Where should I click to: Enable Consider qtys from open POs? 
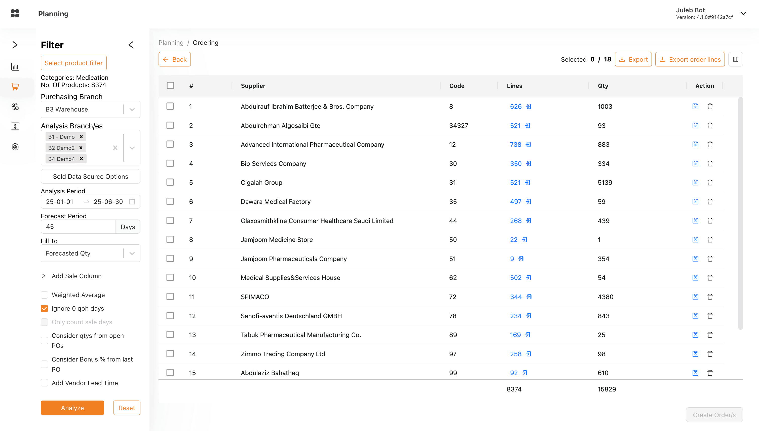pyautogui.click(x=44, y=341)
